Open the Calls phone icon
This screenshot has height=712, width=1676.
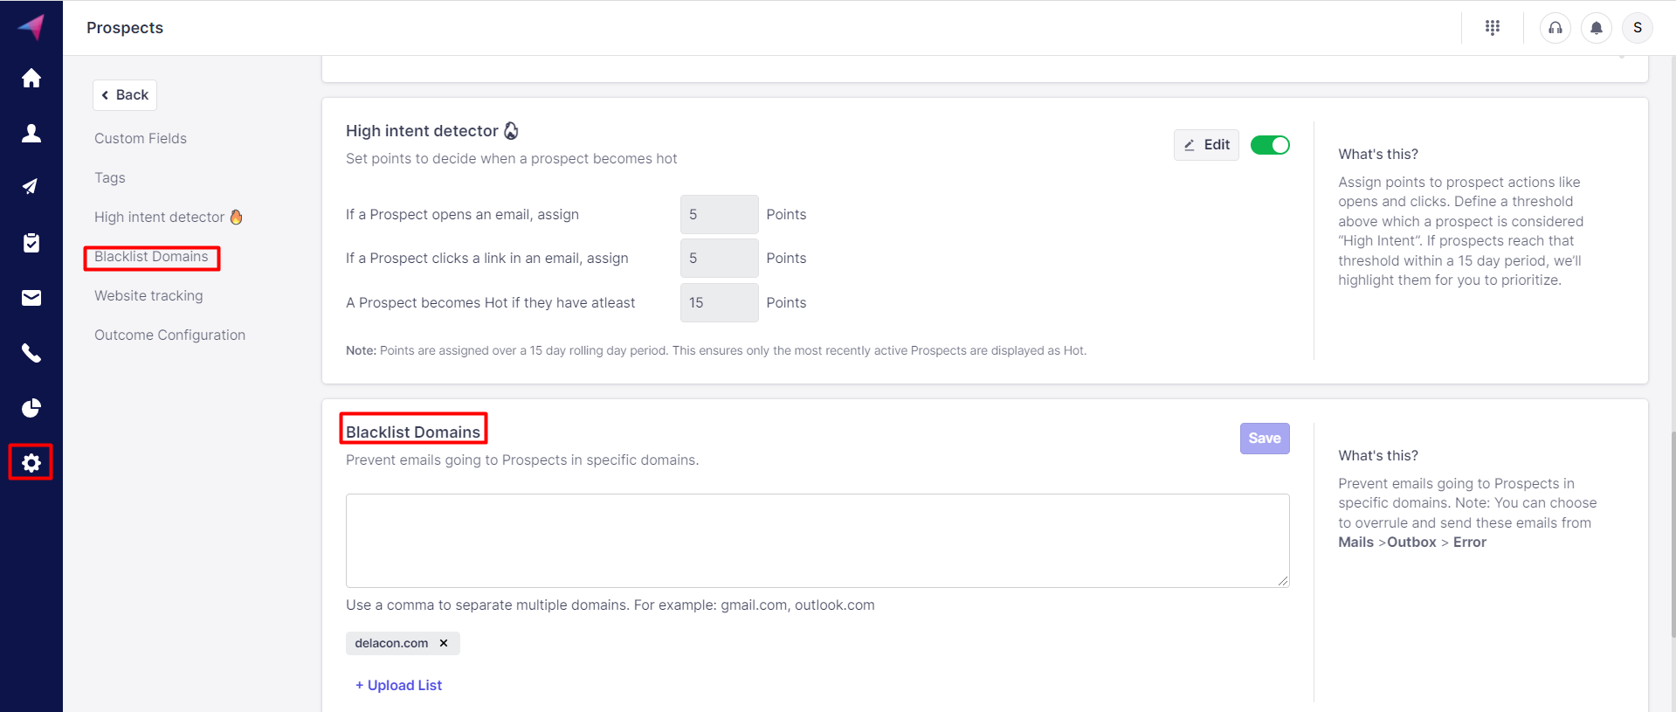click(31, 353)
